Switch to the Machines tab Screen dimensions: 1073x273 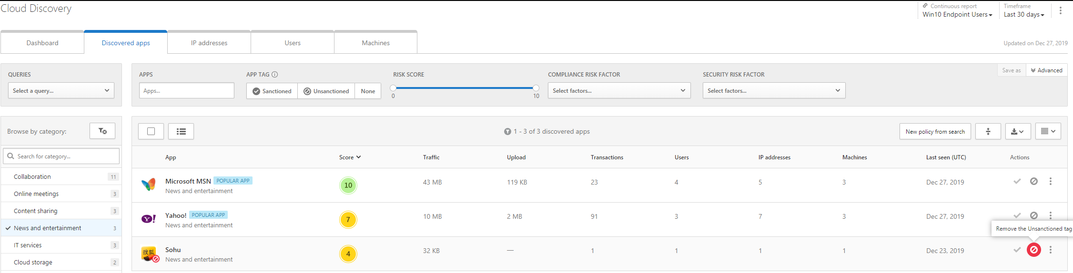tap(375, 43)
